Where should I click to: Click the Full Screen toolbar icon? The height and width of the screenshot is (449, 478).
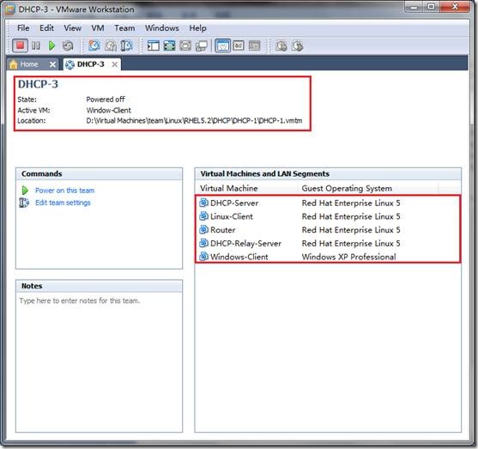(169, 46)
